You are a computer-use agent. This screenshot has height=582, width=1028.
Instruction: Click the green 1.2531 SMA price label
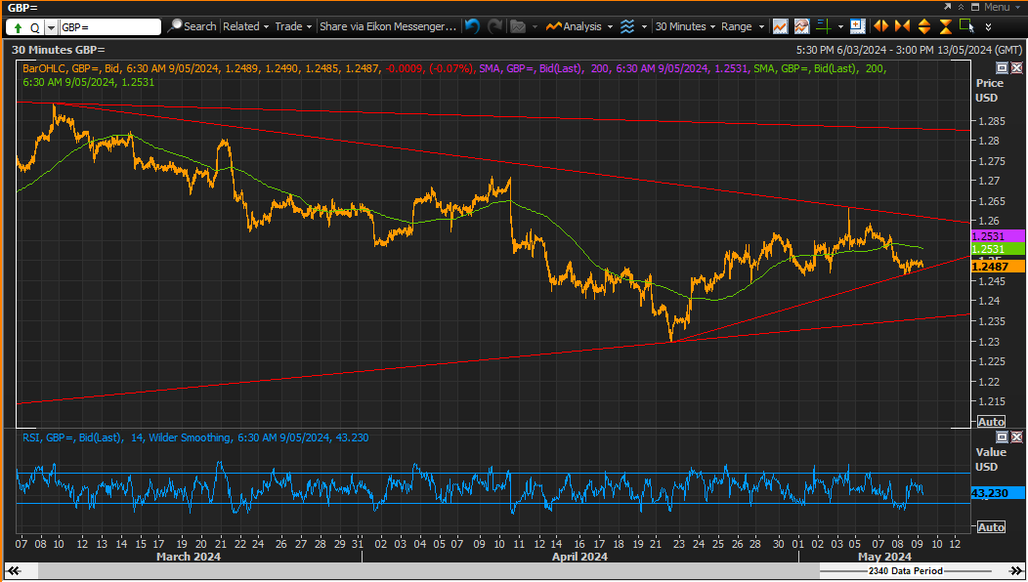997,249
